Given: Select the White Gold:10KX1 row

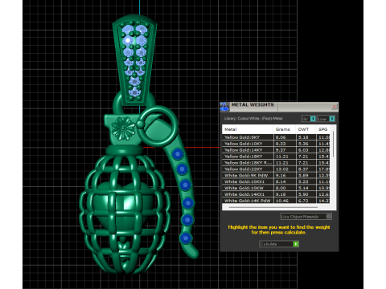Looking at the screenshot, I should 277,181.
